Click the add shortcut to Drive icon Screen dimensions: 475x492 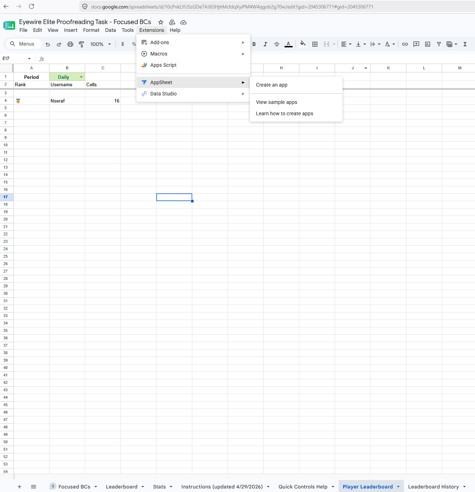tap(172, 22)
